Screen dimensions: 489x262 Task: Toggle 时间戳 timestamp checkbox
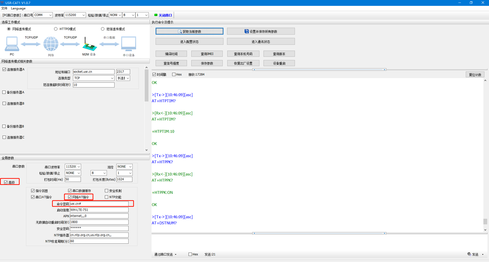pos(154,74)
